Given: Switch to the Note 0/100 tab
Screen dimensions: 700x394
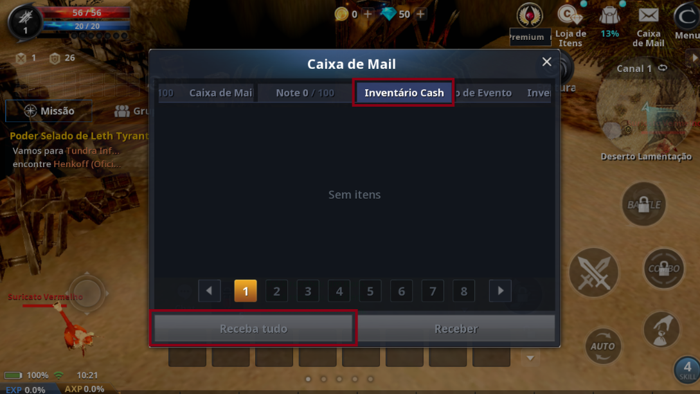Looking at the screenshot, I should tap(305, 93).
